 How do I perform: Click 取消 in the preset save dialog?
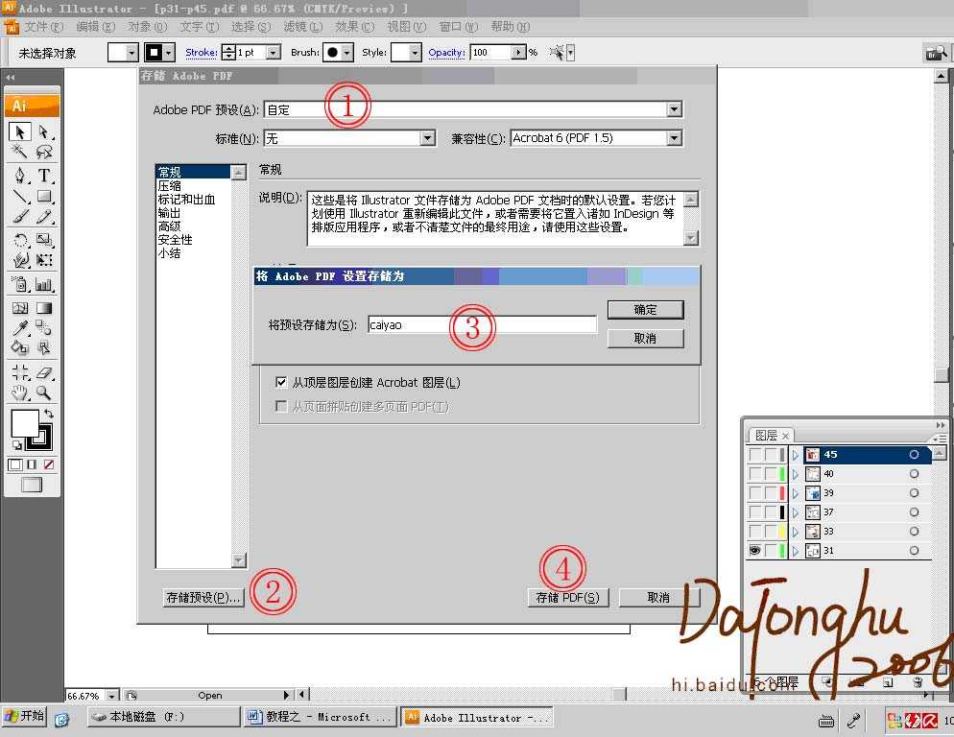(x=646, y=339)
